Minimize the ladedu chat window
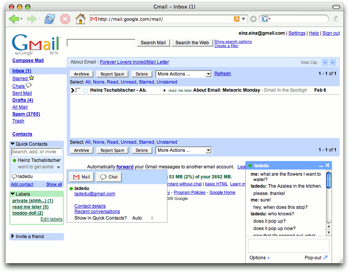This screenshot has height=272, width=349. 321,165
